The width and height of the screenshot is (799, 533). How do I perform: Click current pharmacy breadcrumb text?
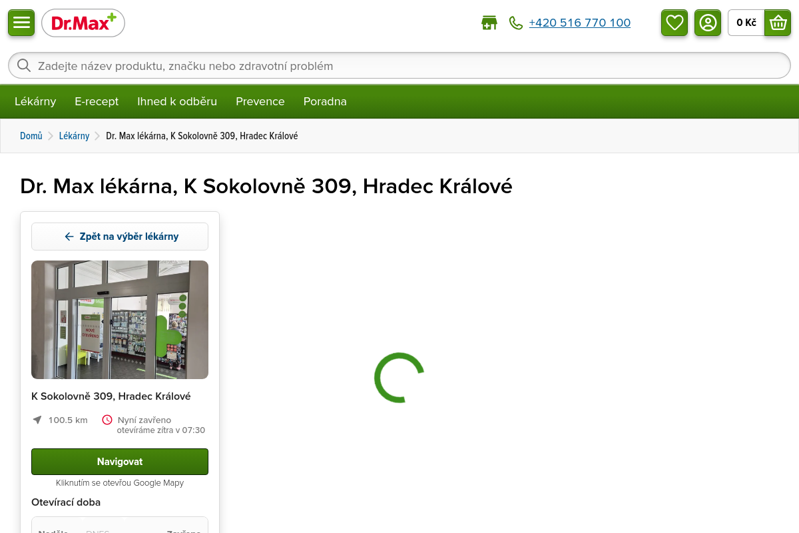point(202,136)
